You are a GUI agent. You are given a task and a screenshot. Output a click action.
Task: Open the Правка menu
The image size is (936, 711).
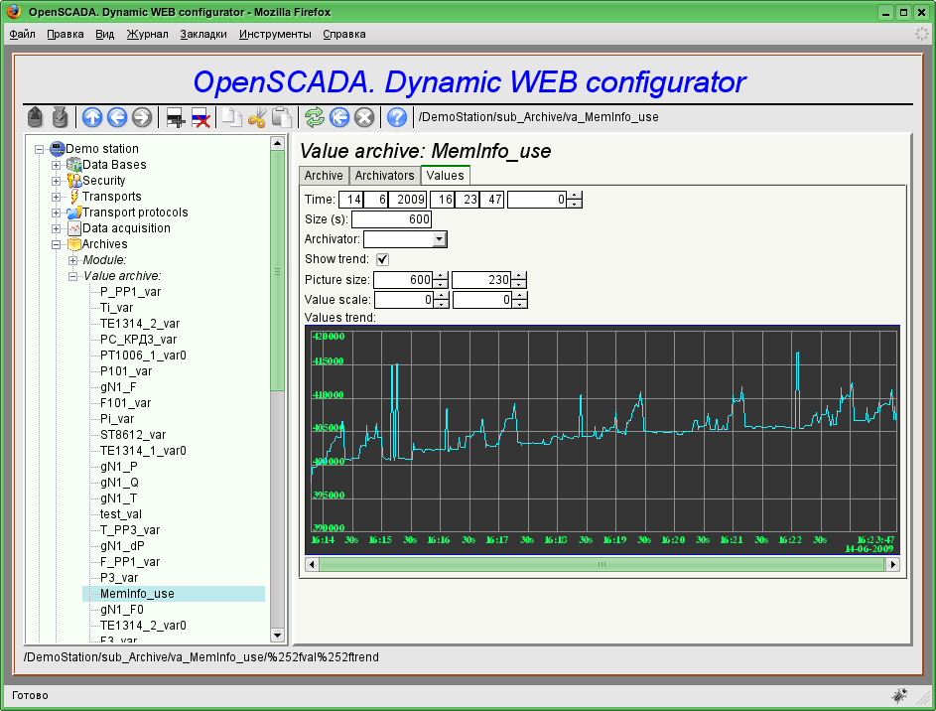(66, 34)
